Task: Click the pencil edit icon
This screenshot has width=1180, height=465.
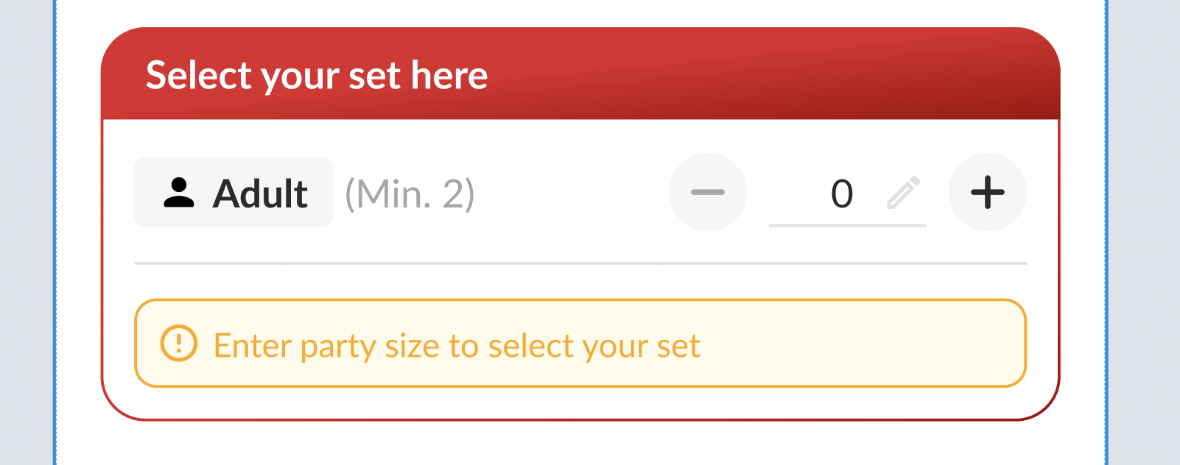Action: (x=903, y=192)
